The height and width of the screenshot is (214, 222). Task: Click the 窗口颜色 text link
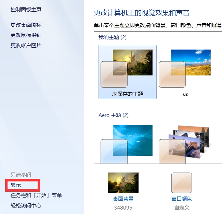click(182, 199)
